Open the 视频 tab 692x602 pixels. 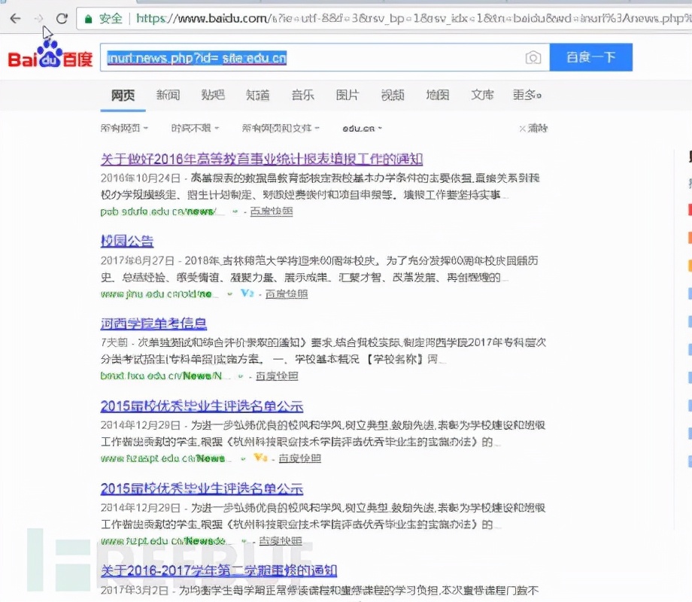(x=393, y=95)
